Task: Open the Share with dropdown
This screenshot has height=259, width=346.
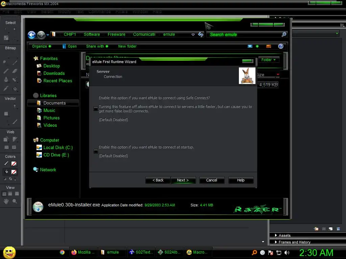Action: 97,46
